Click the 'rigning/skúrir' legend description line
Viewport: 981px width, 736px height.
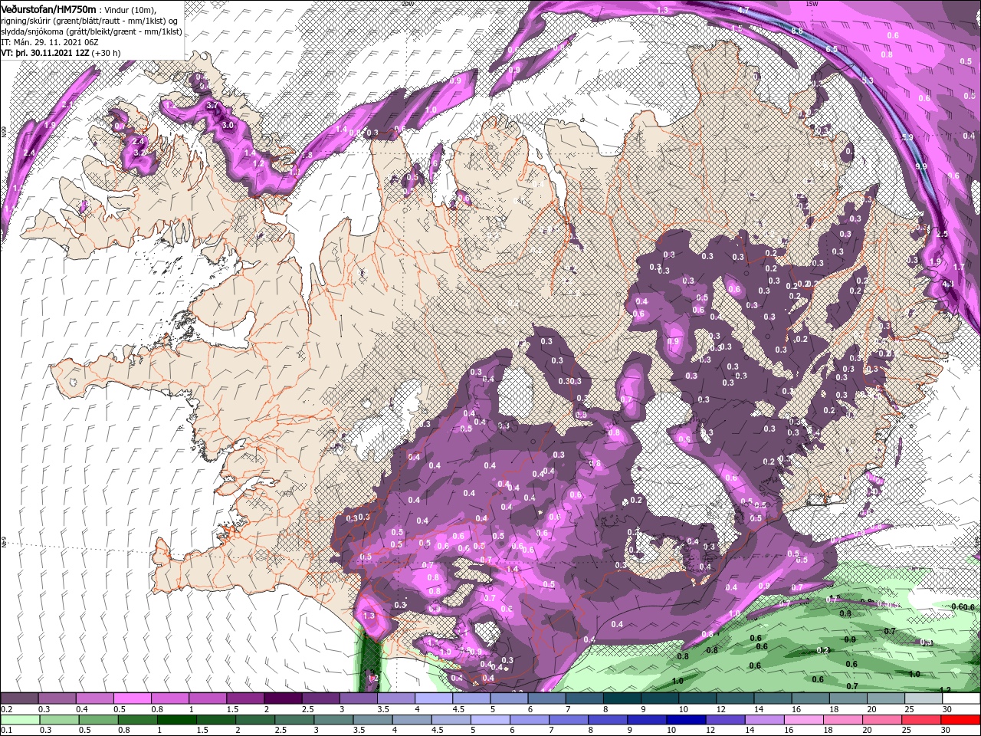(90, 20)
